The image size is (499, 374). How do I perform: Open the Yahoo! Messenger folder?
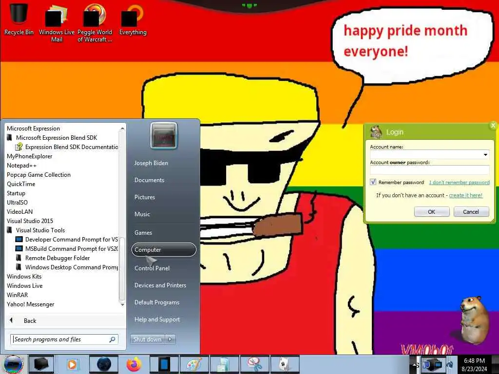[31, 304]
